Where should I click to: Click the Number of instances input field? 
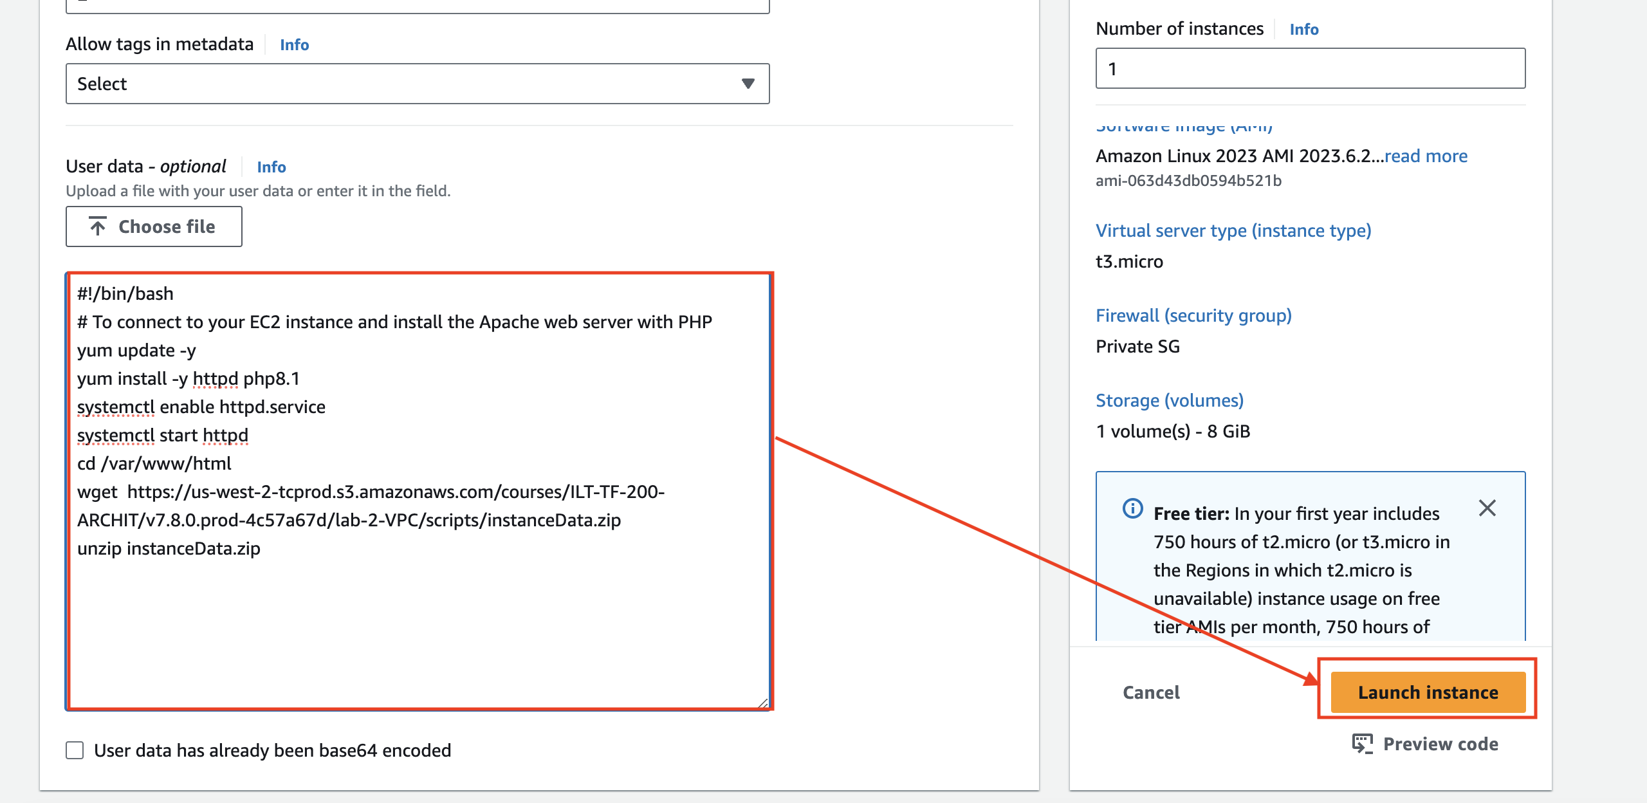1310,68
